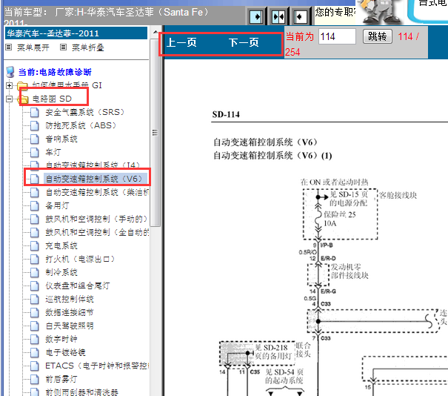The image size is (448, 396).
Task: Focus the page number field showing 114
Action: tap(337, 36)
